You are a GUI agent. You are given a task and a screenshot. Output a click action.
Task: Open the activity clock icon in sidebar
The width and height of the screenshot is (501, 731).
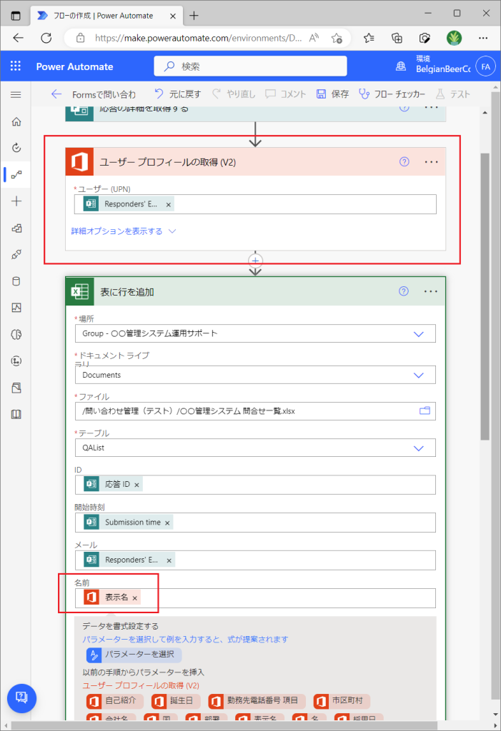point(16,148)
